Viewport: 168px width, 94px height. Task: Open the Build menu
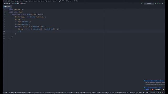pos(36,1)
